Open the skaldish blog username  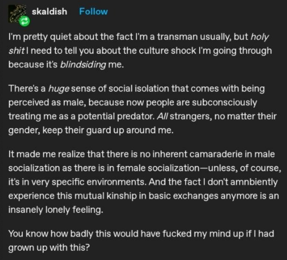click(x=50, y=11)
